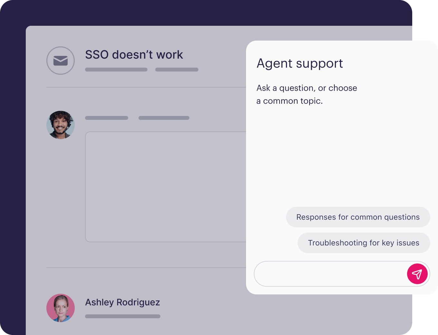
Task: Click the placeholder bar under Ashley Rodriguez
Action: [123, 316]
